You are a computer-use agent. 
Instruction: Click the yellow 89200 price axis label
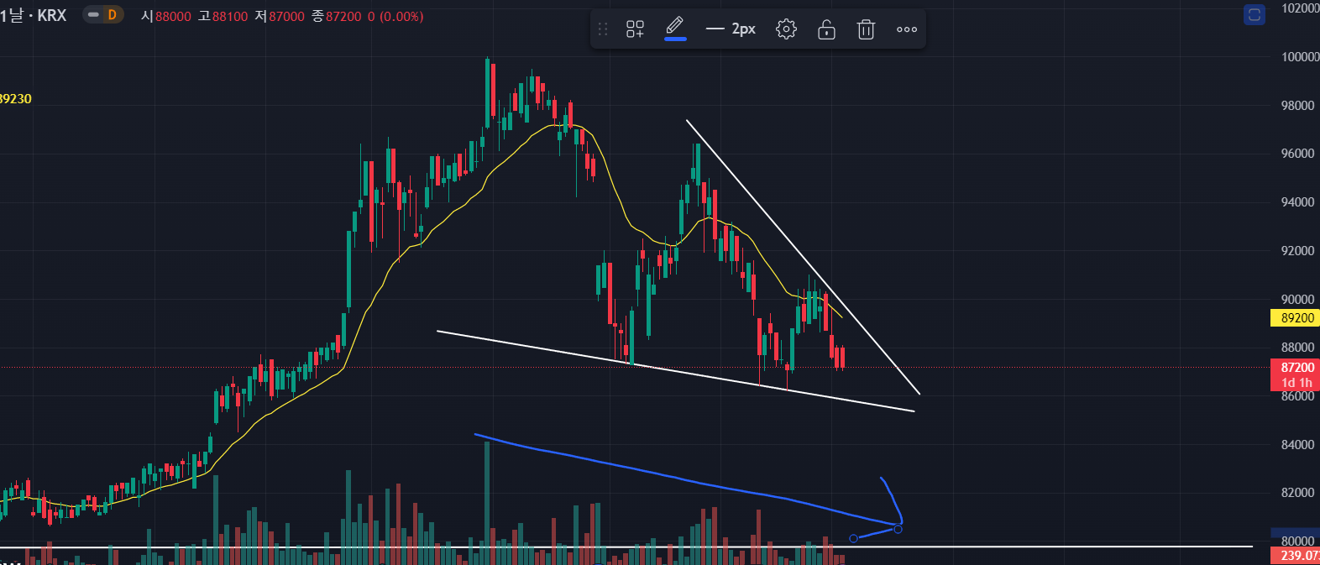1296,318
